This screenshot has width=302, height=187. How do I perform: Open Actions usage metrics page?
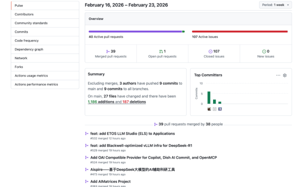tap(31, 76)
